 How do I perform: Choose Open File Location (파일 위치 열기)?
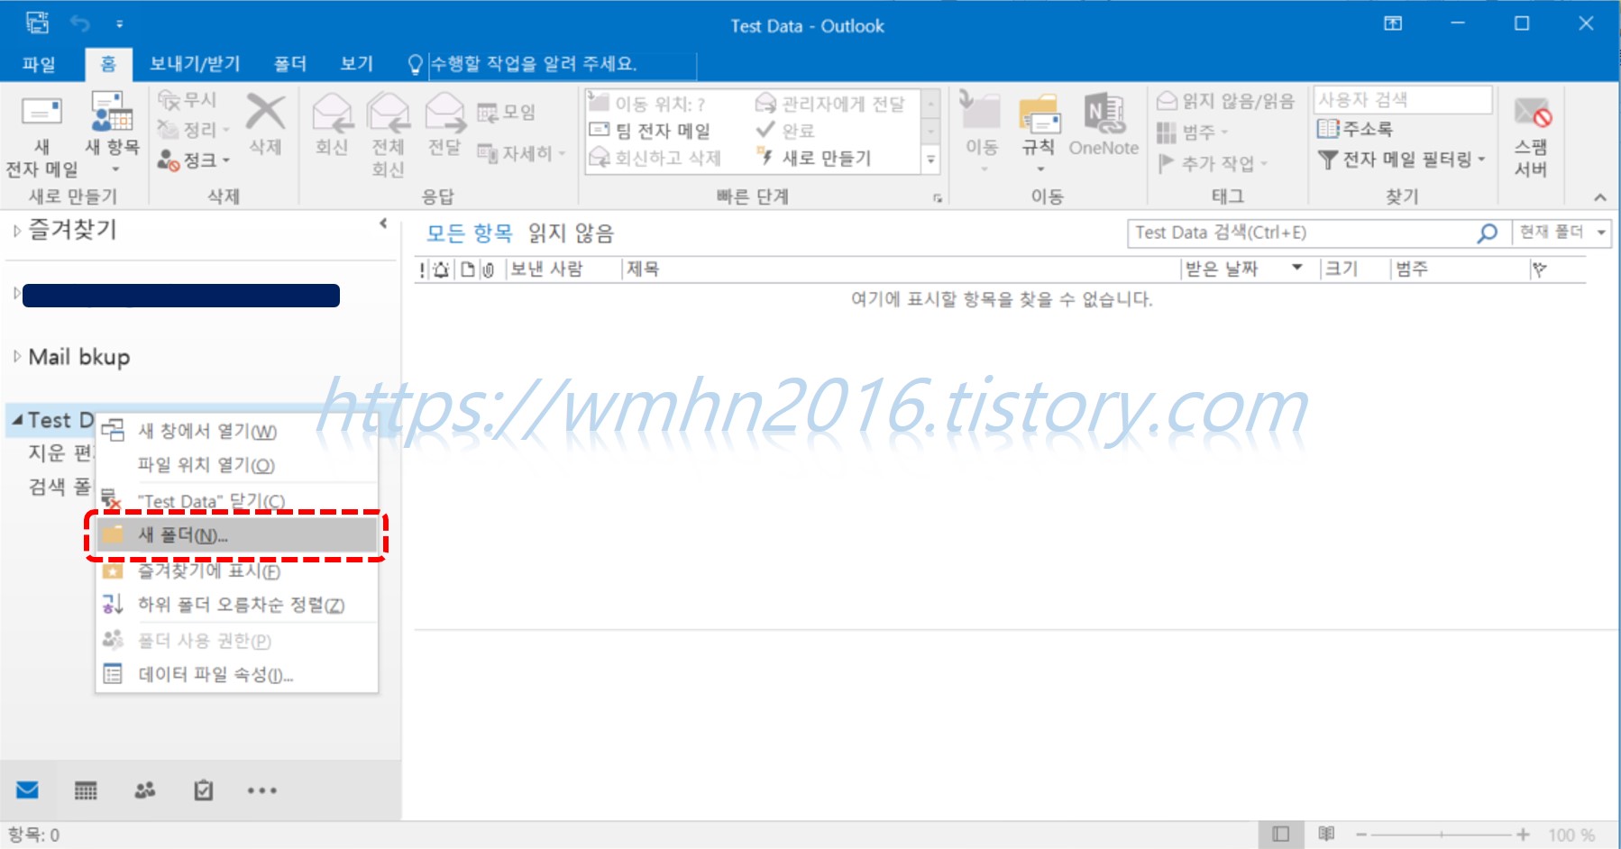(236, 465)
